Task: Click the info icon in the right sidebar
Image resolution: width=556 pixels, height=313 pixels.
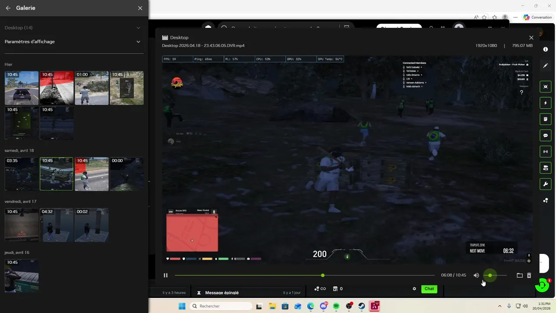Action: (x=546, y=49)
